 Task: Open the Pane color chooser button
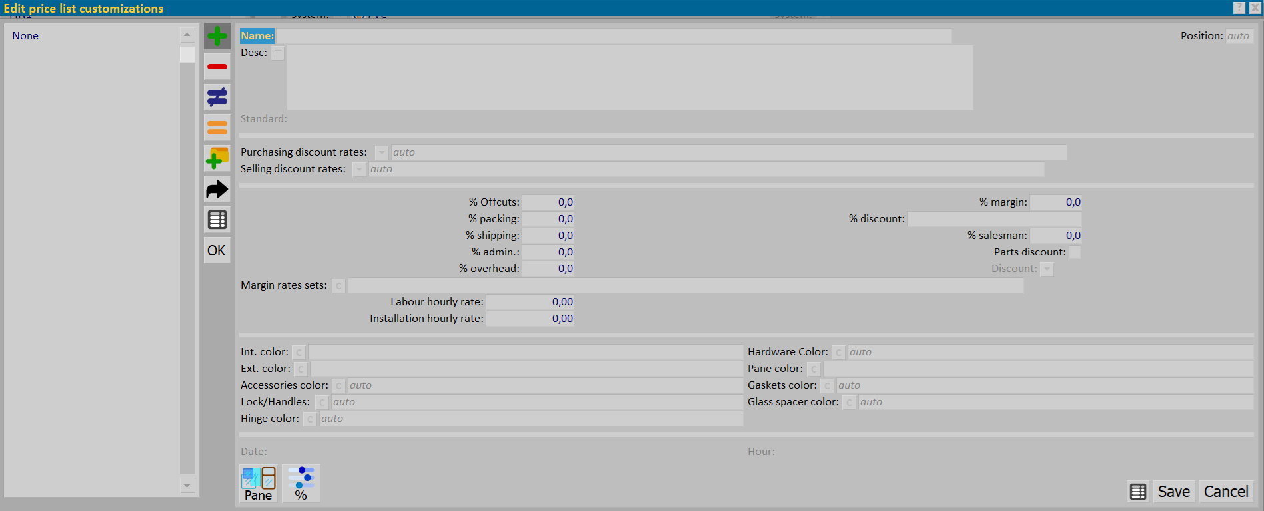tap(814, 369)
